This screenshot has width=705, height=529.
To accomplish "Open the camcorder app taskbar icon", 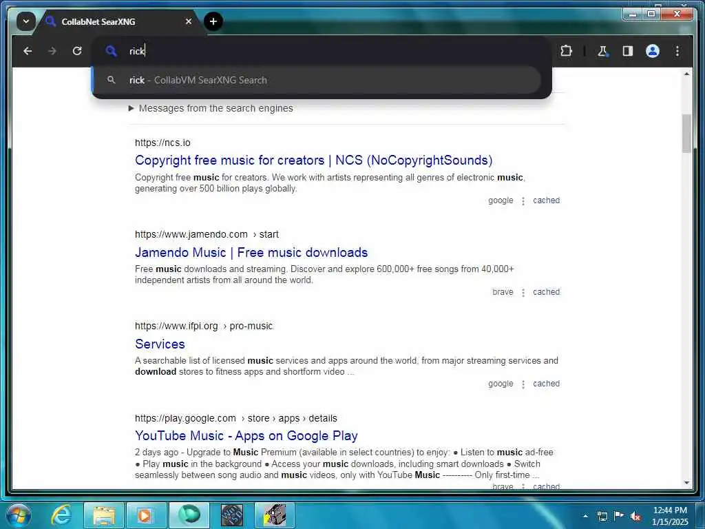I will [x=274, y=515].
